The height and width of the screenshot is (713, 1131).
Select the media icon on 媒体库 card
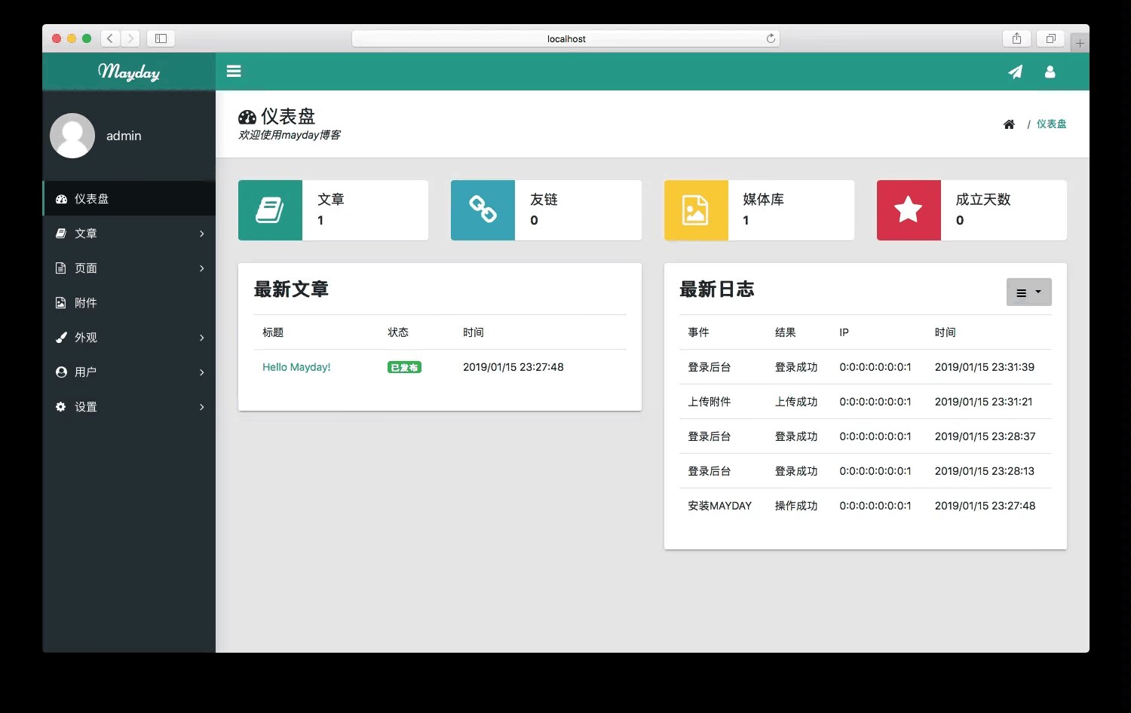click(x=695, y=210)
